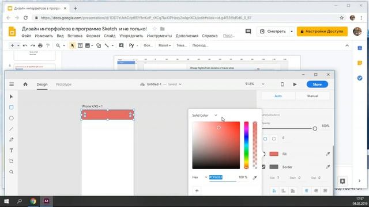Viewport: 369px width, 207px height.
Task: Click the mobile device preview icon
Action: click(282, 85)
